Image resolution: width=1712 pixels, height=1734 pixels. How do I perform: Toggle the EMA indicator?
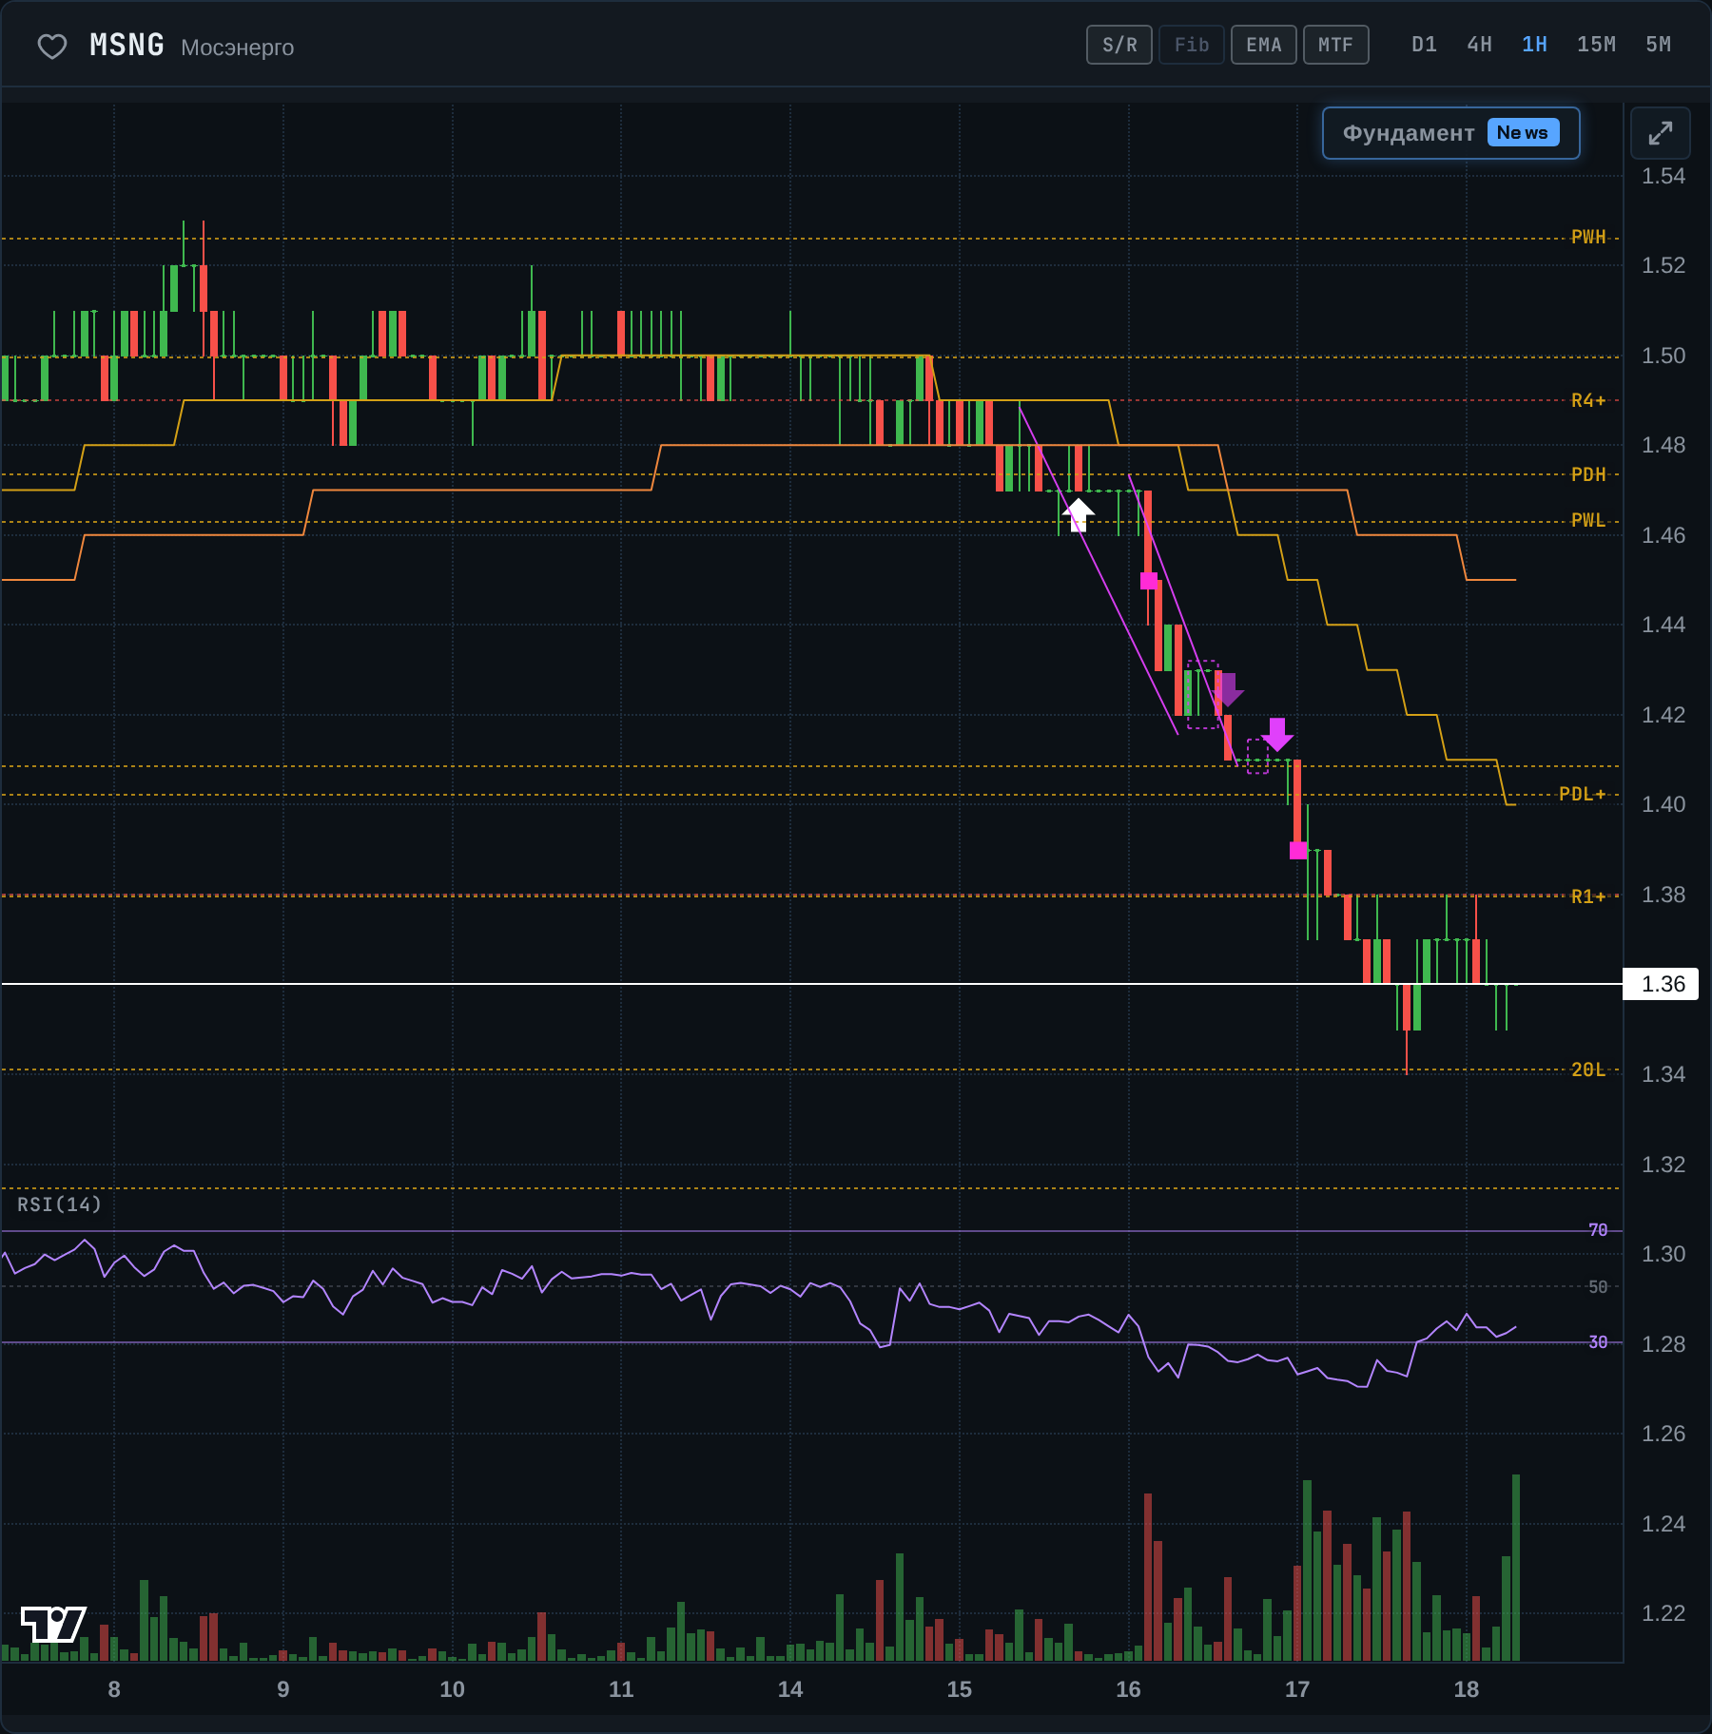tap(1264, 45)
